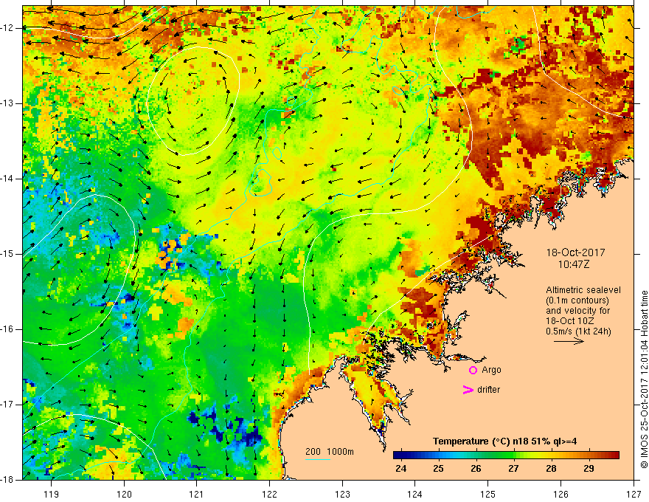
Task: Click the '27' color bar tick label
Action: [x=513, y=469]
